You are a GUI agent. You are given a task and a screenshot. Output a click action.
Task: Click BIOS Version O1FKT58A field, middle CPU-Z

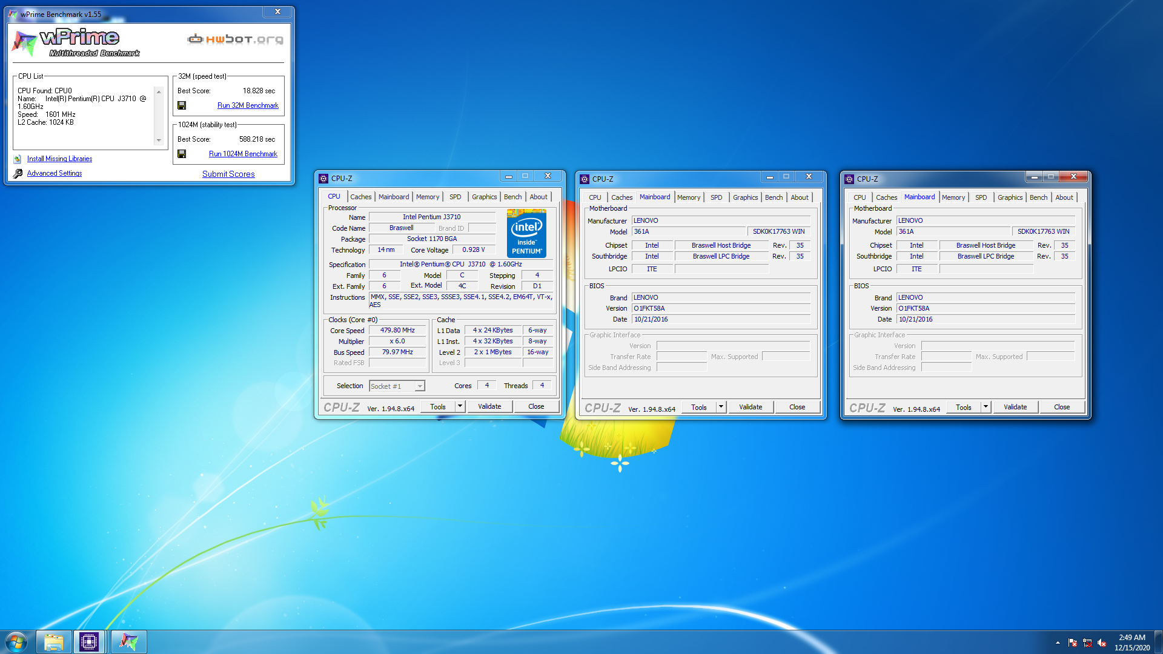(721, 308)
